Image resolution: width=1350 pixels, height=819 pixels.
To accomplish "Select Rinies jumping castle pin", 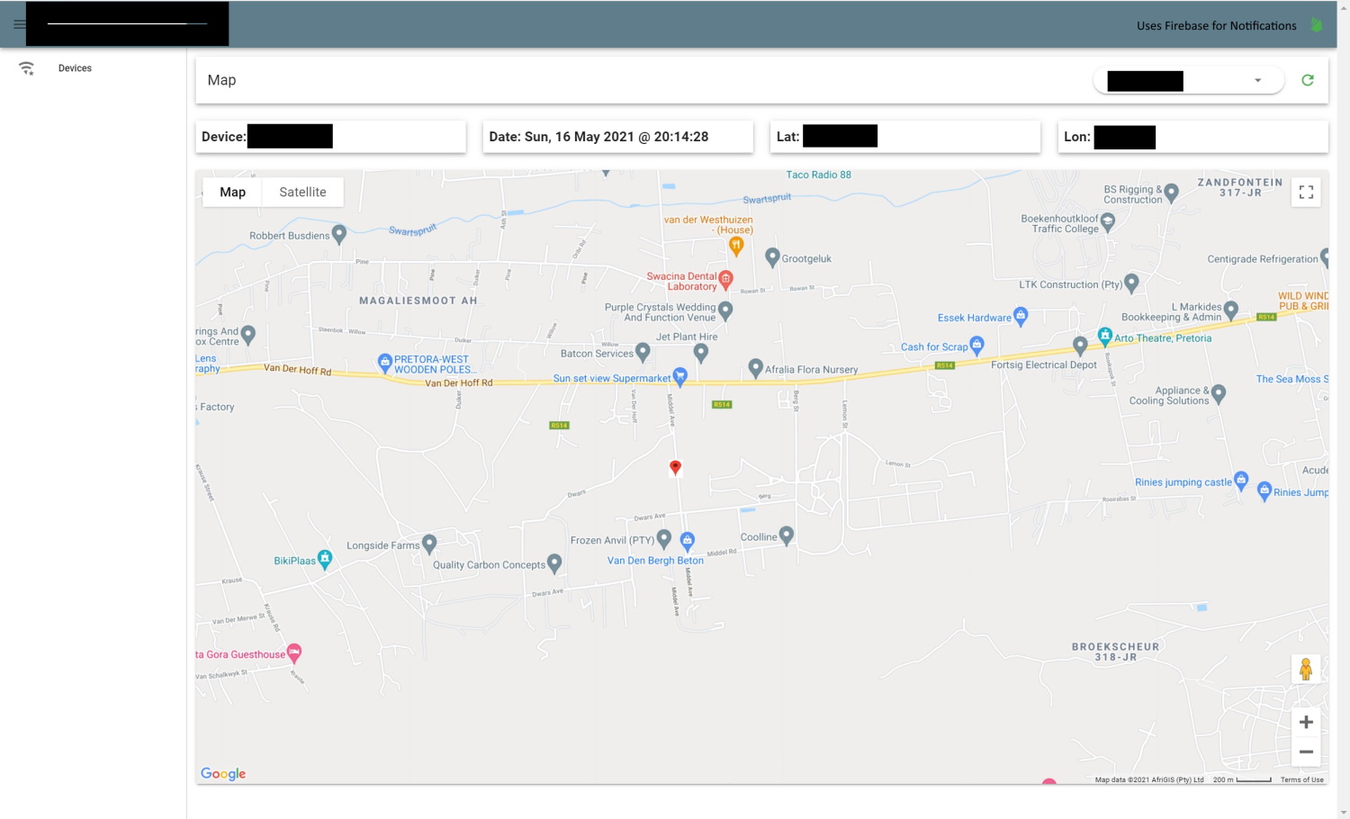I will 1242,480.
